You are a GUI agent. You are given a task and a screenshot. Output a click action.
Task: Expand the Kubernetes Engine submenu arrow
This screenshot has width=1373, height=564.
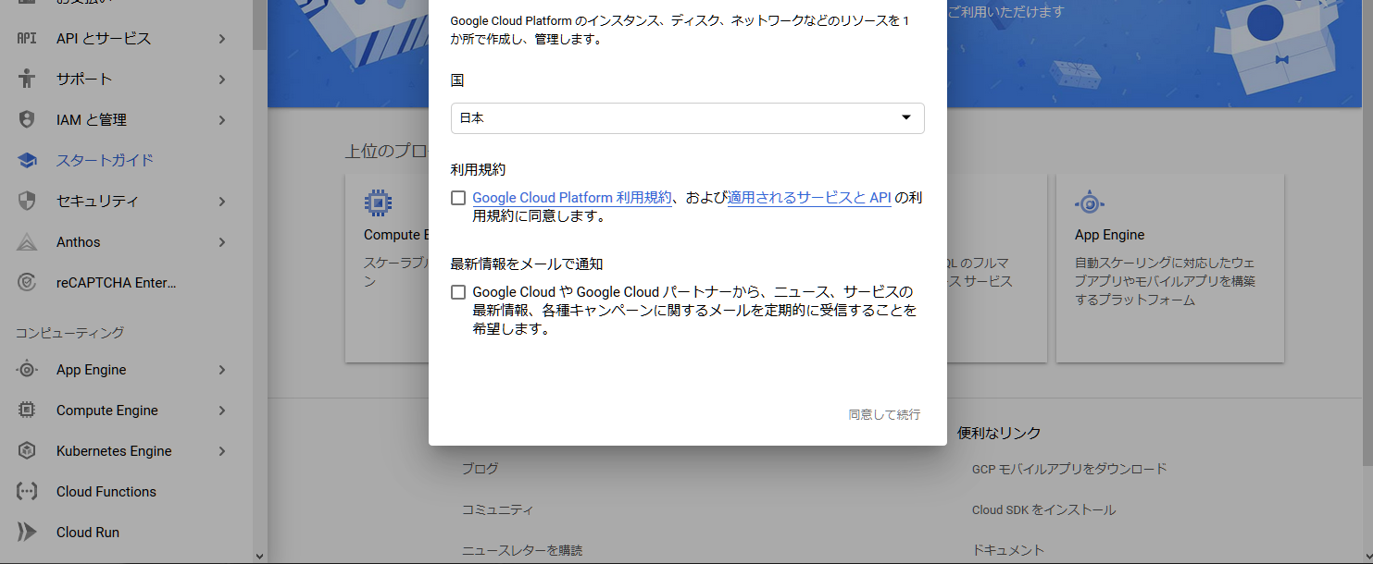coord(222,451)
